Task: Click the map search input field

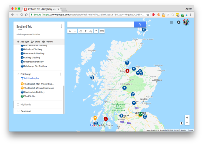Action: [x=100, y=24]
